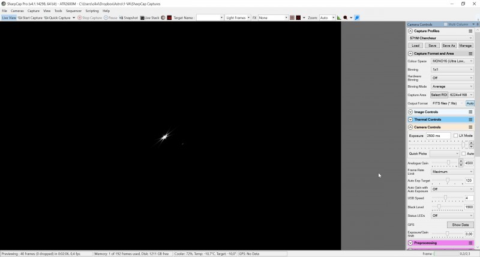Click the dark red square icon after FX
Screen dimensions: 480x257
[298, 18]
